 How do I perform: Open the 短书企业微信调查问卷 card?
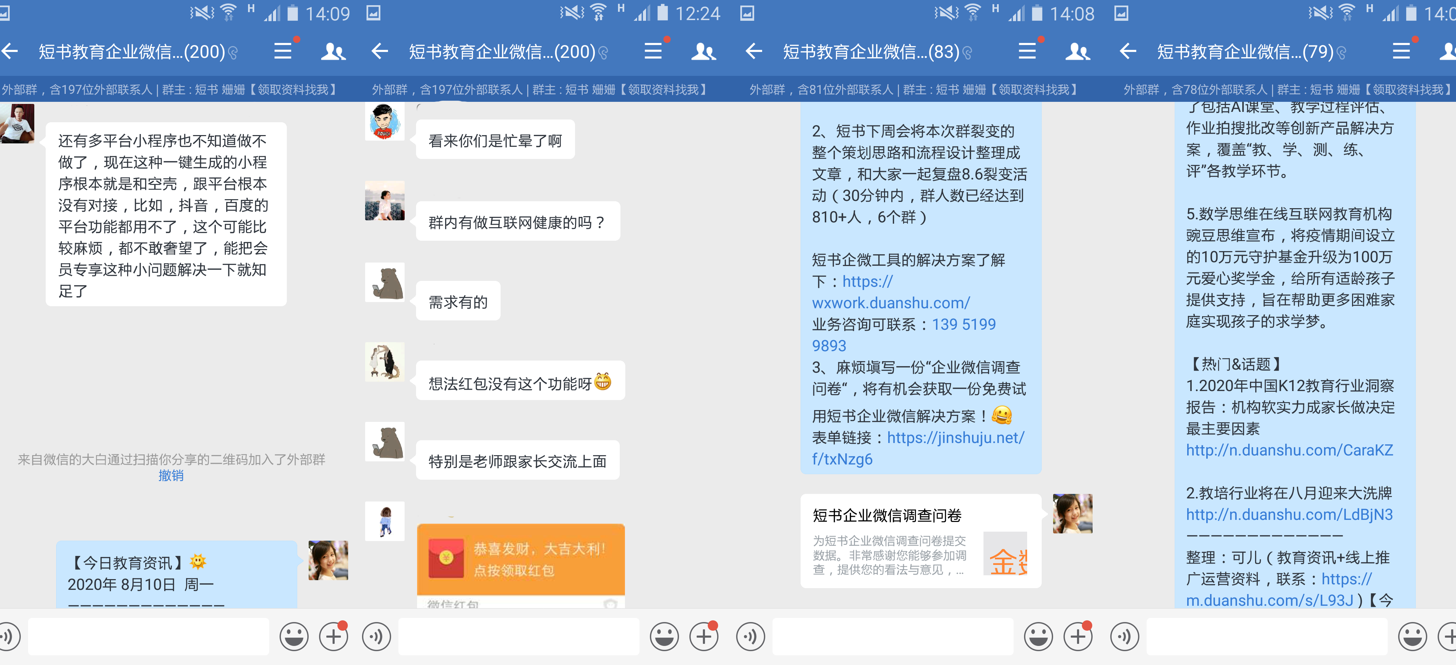click(x=921, y=541)
